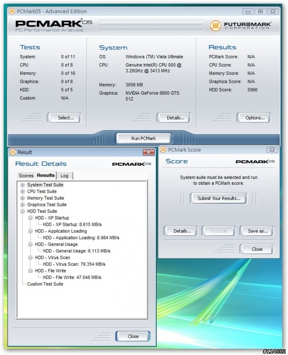
Task: Expand the System Test Suite node
Action: (22, 185)
